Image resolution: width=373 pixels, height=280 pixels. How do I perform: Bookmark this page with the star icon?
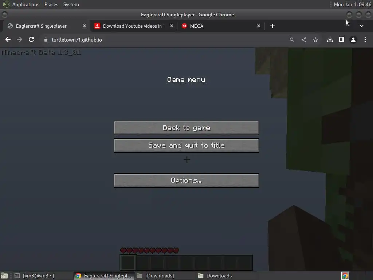pos(315,40)
